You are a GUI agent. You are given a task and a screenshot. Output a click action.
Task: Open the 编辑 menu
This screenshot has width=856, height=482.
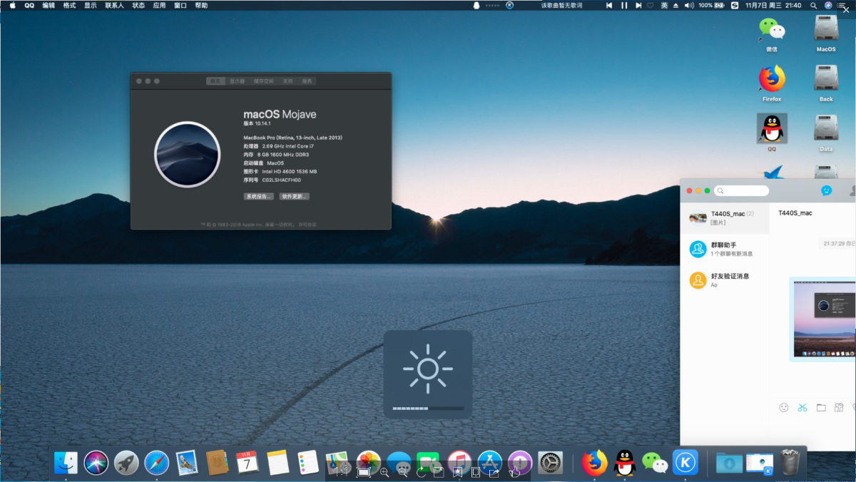tap(49, 5)
